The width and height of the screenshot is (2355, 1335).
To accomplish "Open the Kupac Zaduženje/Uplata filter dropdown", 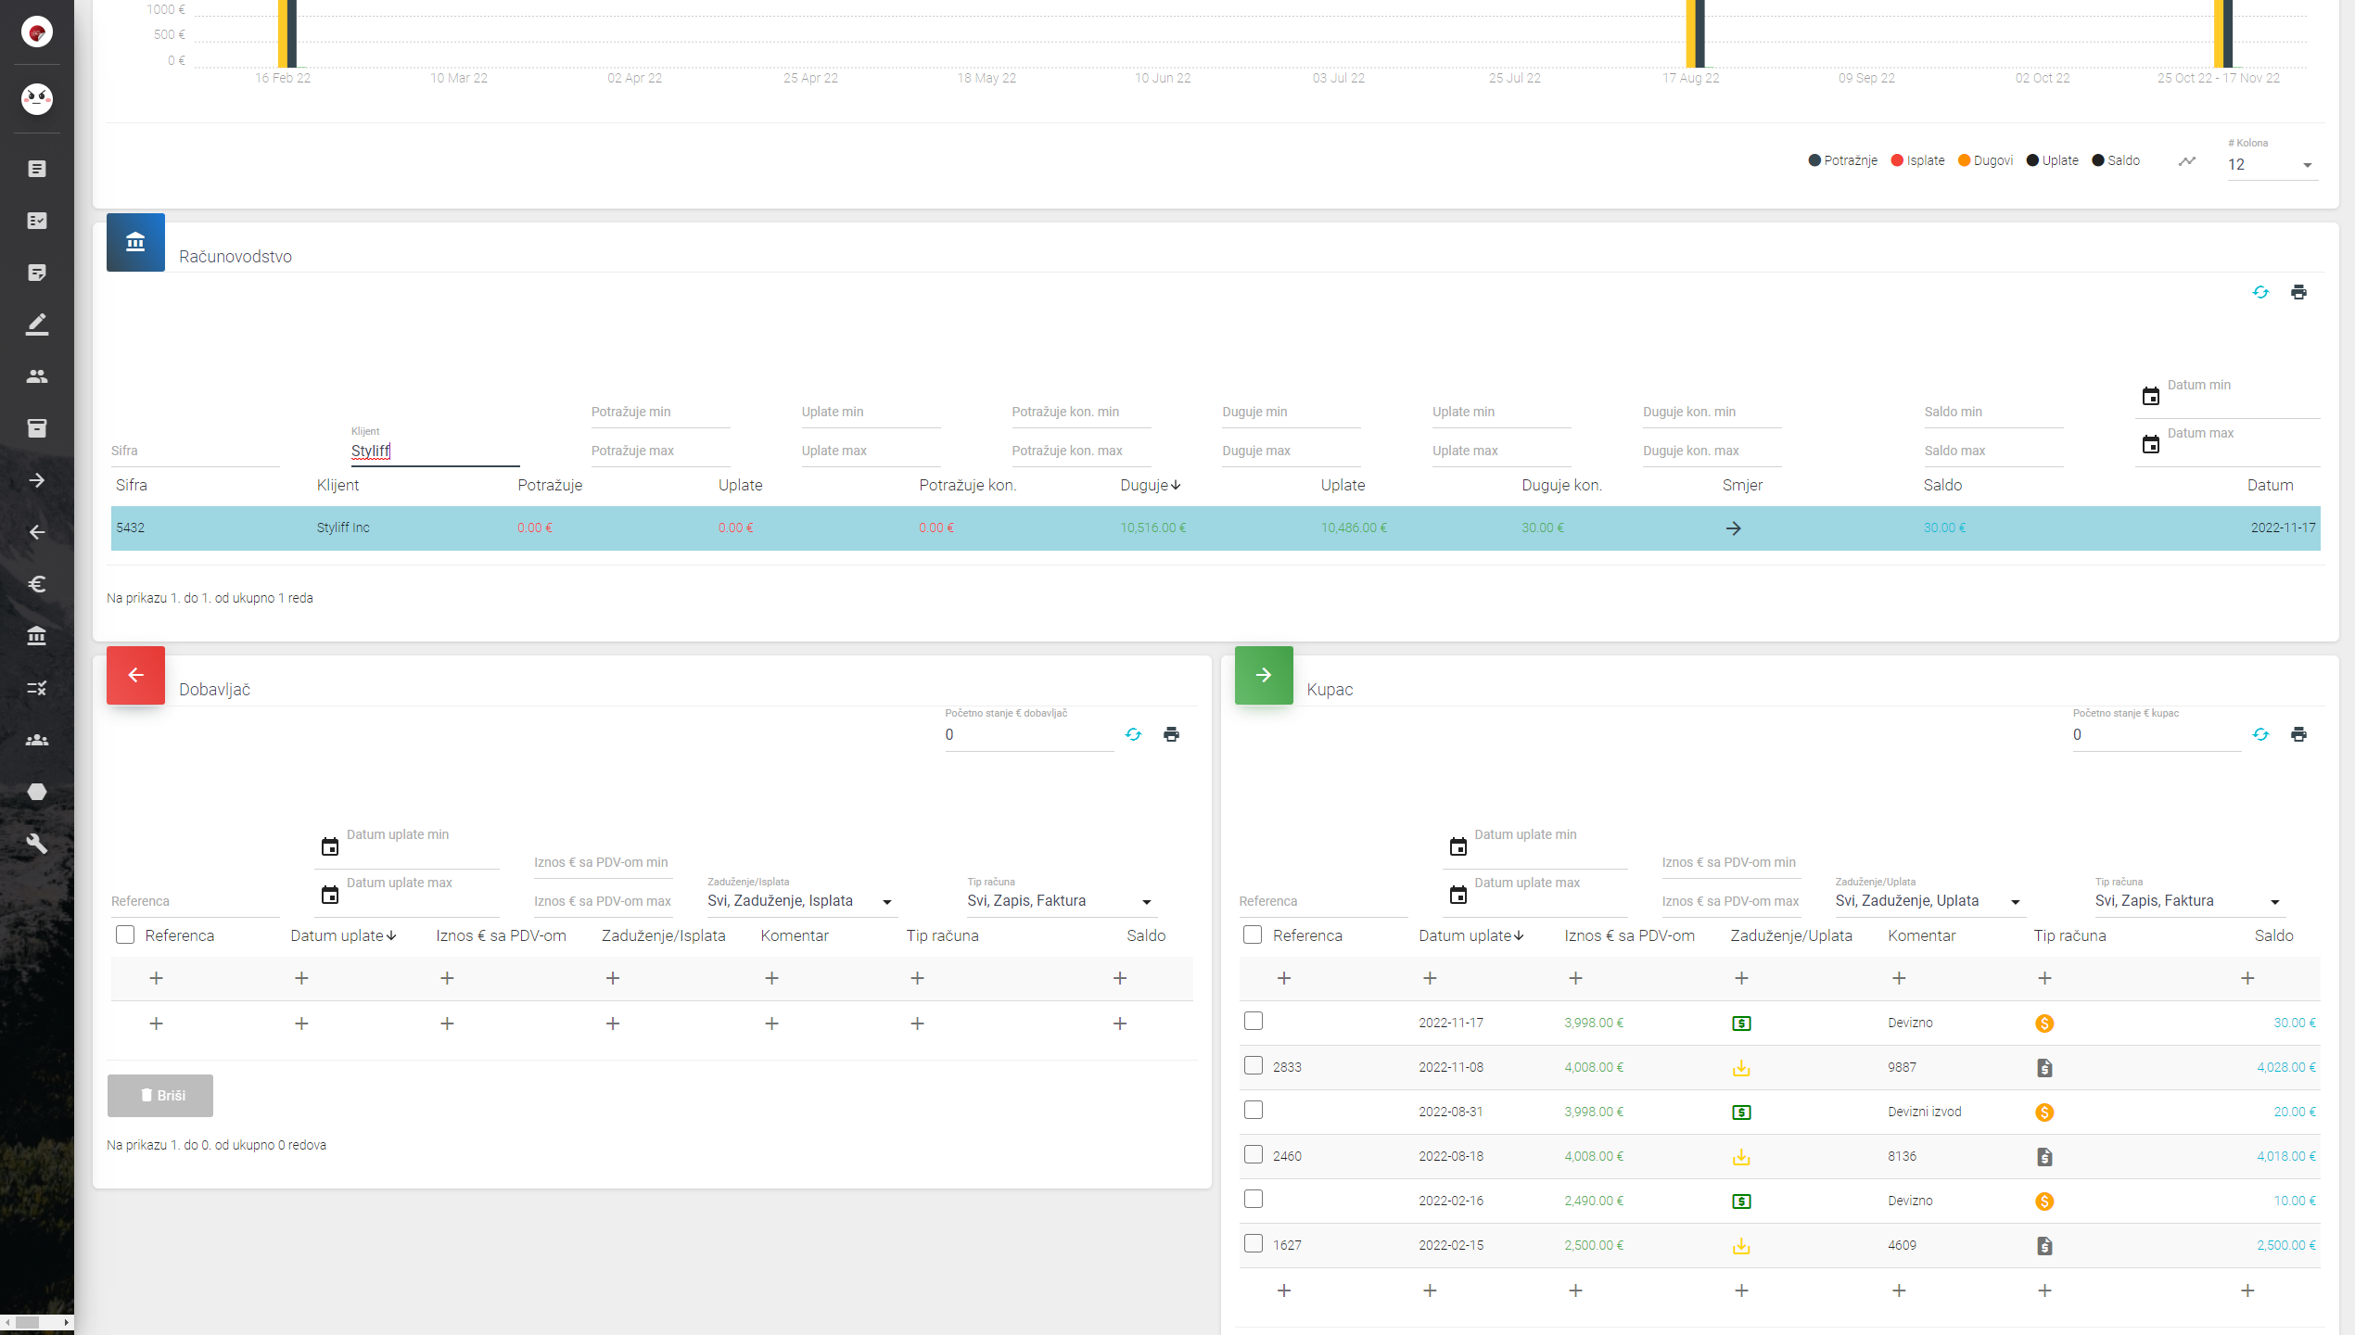I will pyautogui.click(x=1928, y=901).
